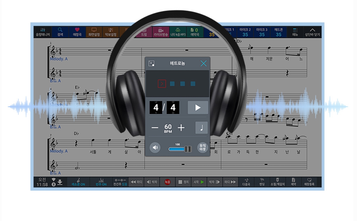Close the 메트로놈 popup
The height and width of the screenshot is (221, 357).
[203, 63]
